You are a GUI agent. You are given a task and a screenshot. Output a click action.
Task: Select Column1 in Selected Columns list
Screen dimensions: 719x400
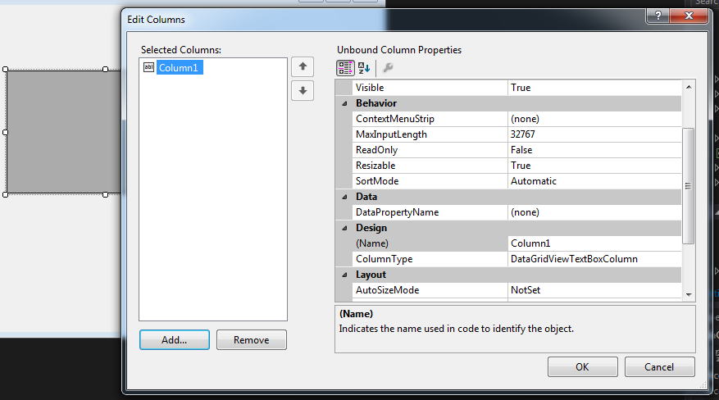(x=180, y=67)
